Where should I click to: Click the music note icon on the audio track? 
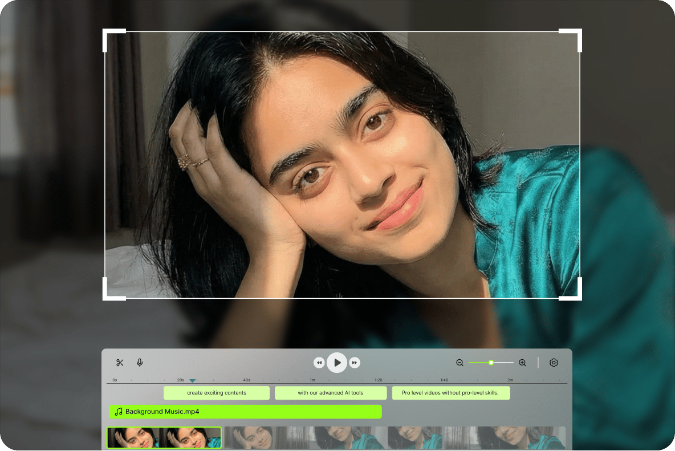click(119, 412)
